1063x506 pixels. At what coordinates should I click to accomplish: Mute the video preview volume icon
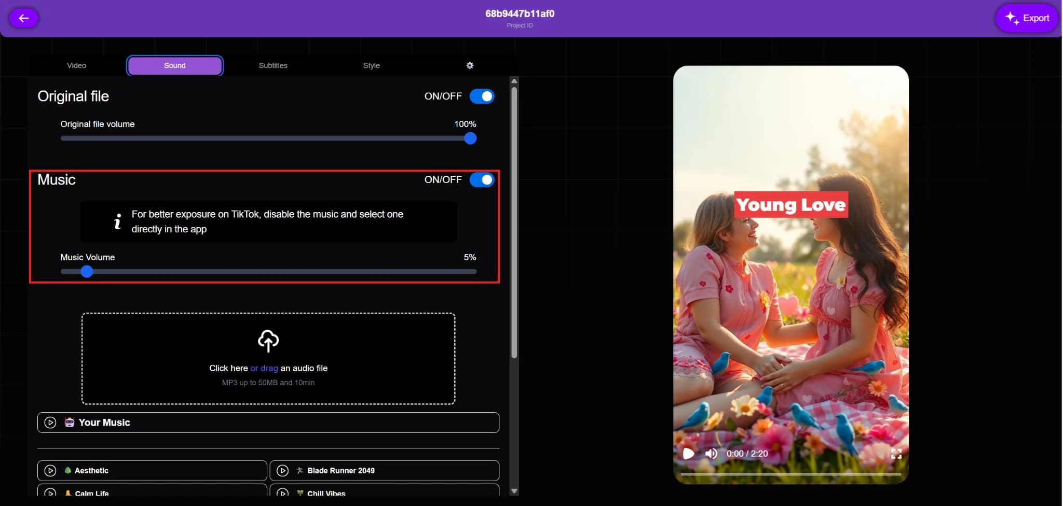click(x=711, y=453)
